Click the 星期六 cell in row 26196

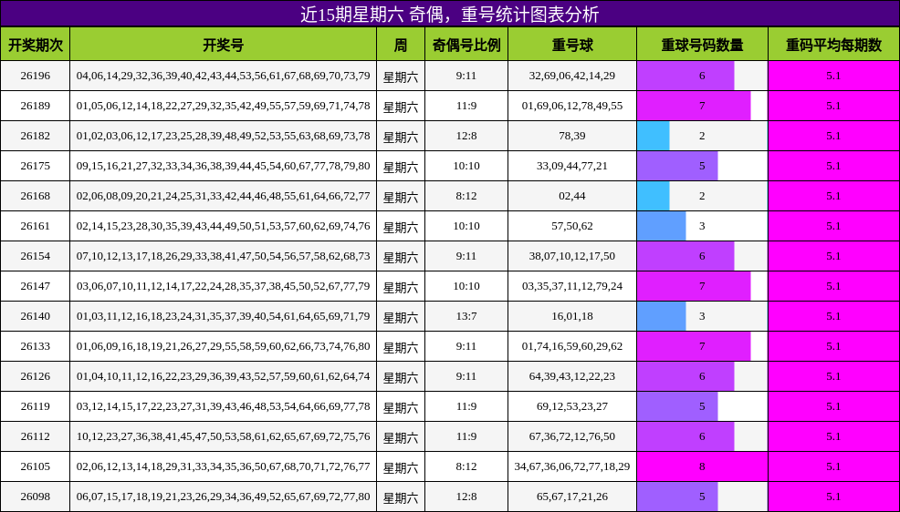(x=401, y=77)
